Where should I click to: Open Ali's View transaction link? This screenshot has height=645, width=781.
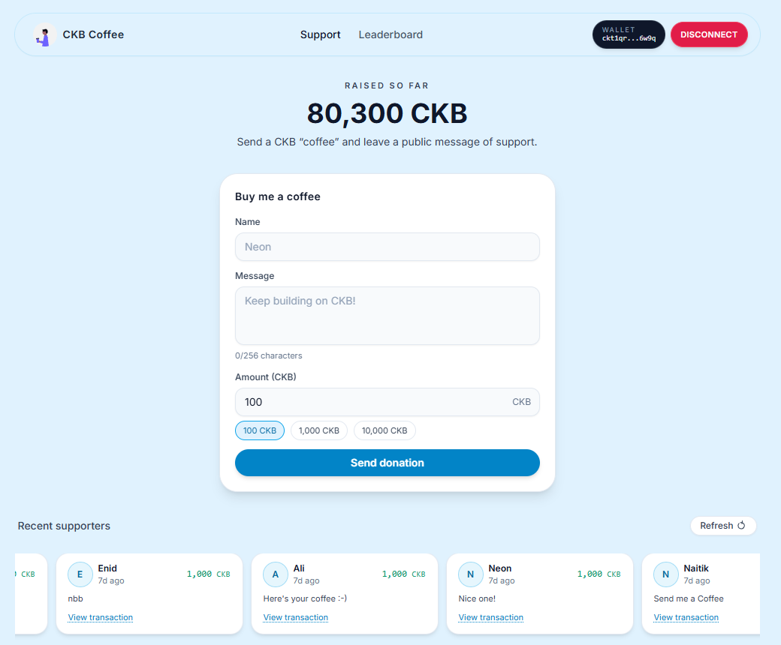click(x=296, y=617)
